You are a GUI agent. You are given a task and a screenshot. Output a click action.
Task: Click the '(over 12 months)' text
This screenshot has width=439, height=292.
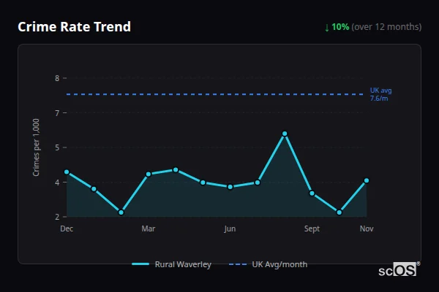click(386, 27)
